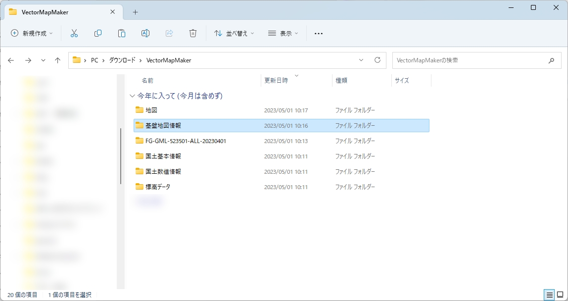
Task: Switch to large thumbnails view icon
Action: tap(560, 295)
